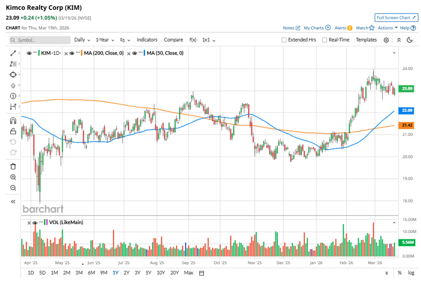The height and width of the screenshot is (282, 421).
Task: Enable the Extended Hrs checkbox
Action: tap(284, 40)
